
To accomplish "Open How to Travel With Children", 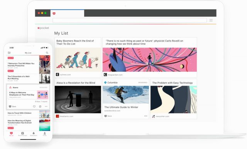I will pos(20,113).
